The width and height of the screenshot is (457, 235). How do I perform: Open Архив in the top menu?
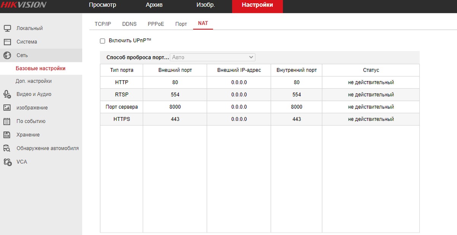coord(154,5)
